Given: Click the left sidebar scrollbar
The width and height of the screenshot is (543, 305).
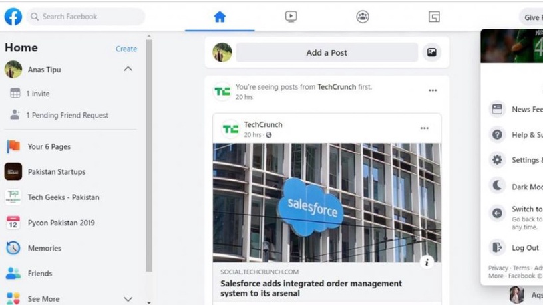Looking at the screenshot, I should click(149, 155).
